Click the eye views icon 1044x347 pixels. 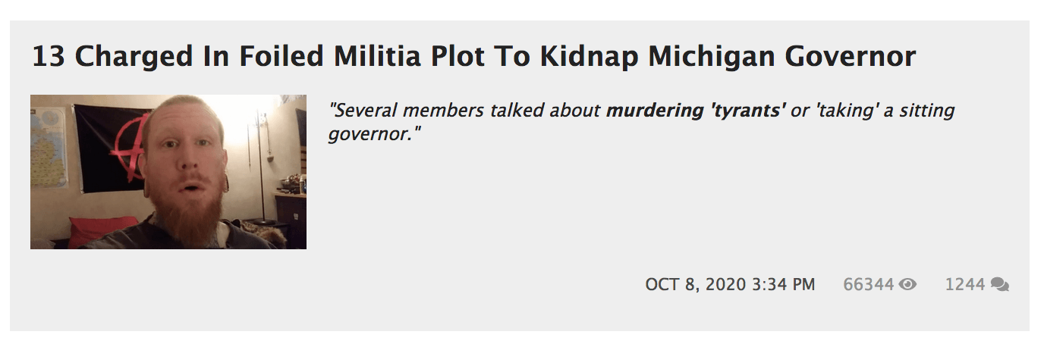point(907,285)
